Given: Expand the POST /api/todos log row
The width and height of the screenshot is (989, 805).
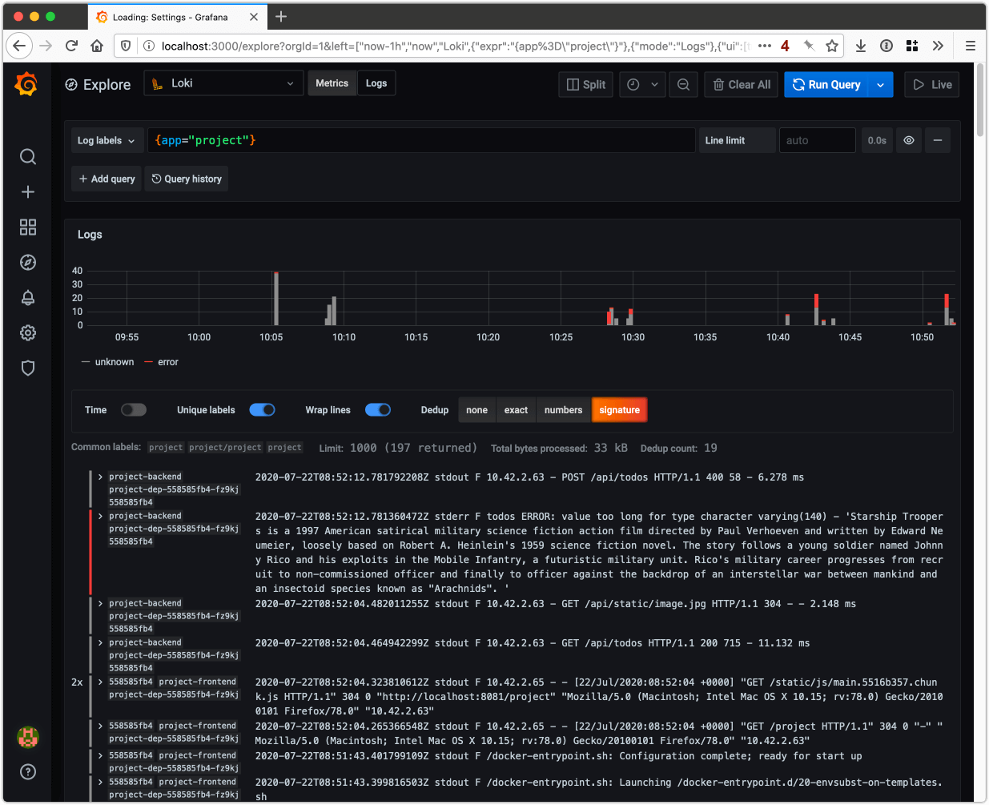Looking at the screenshot, I should point(100,477).
